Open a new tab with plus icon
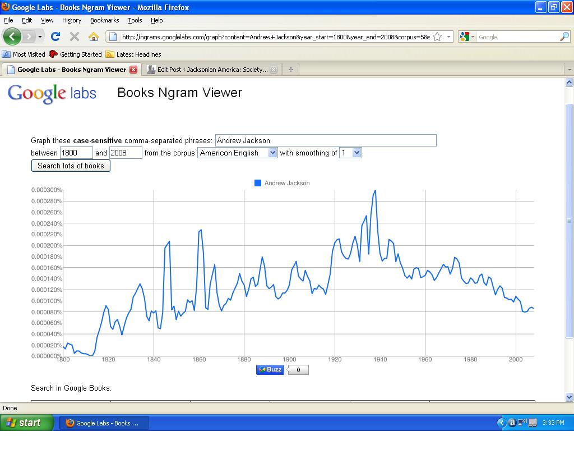 coord(290,70)
